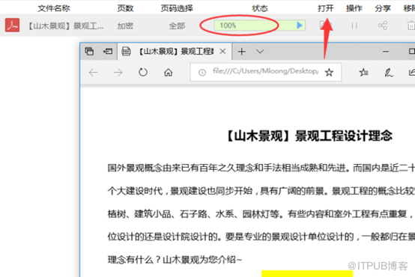The width and height of the screenshot is (415, 277).
Task: Click the red PDF file icon
Action: click(12, 25)
